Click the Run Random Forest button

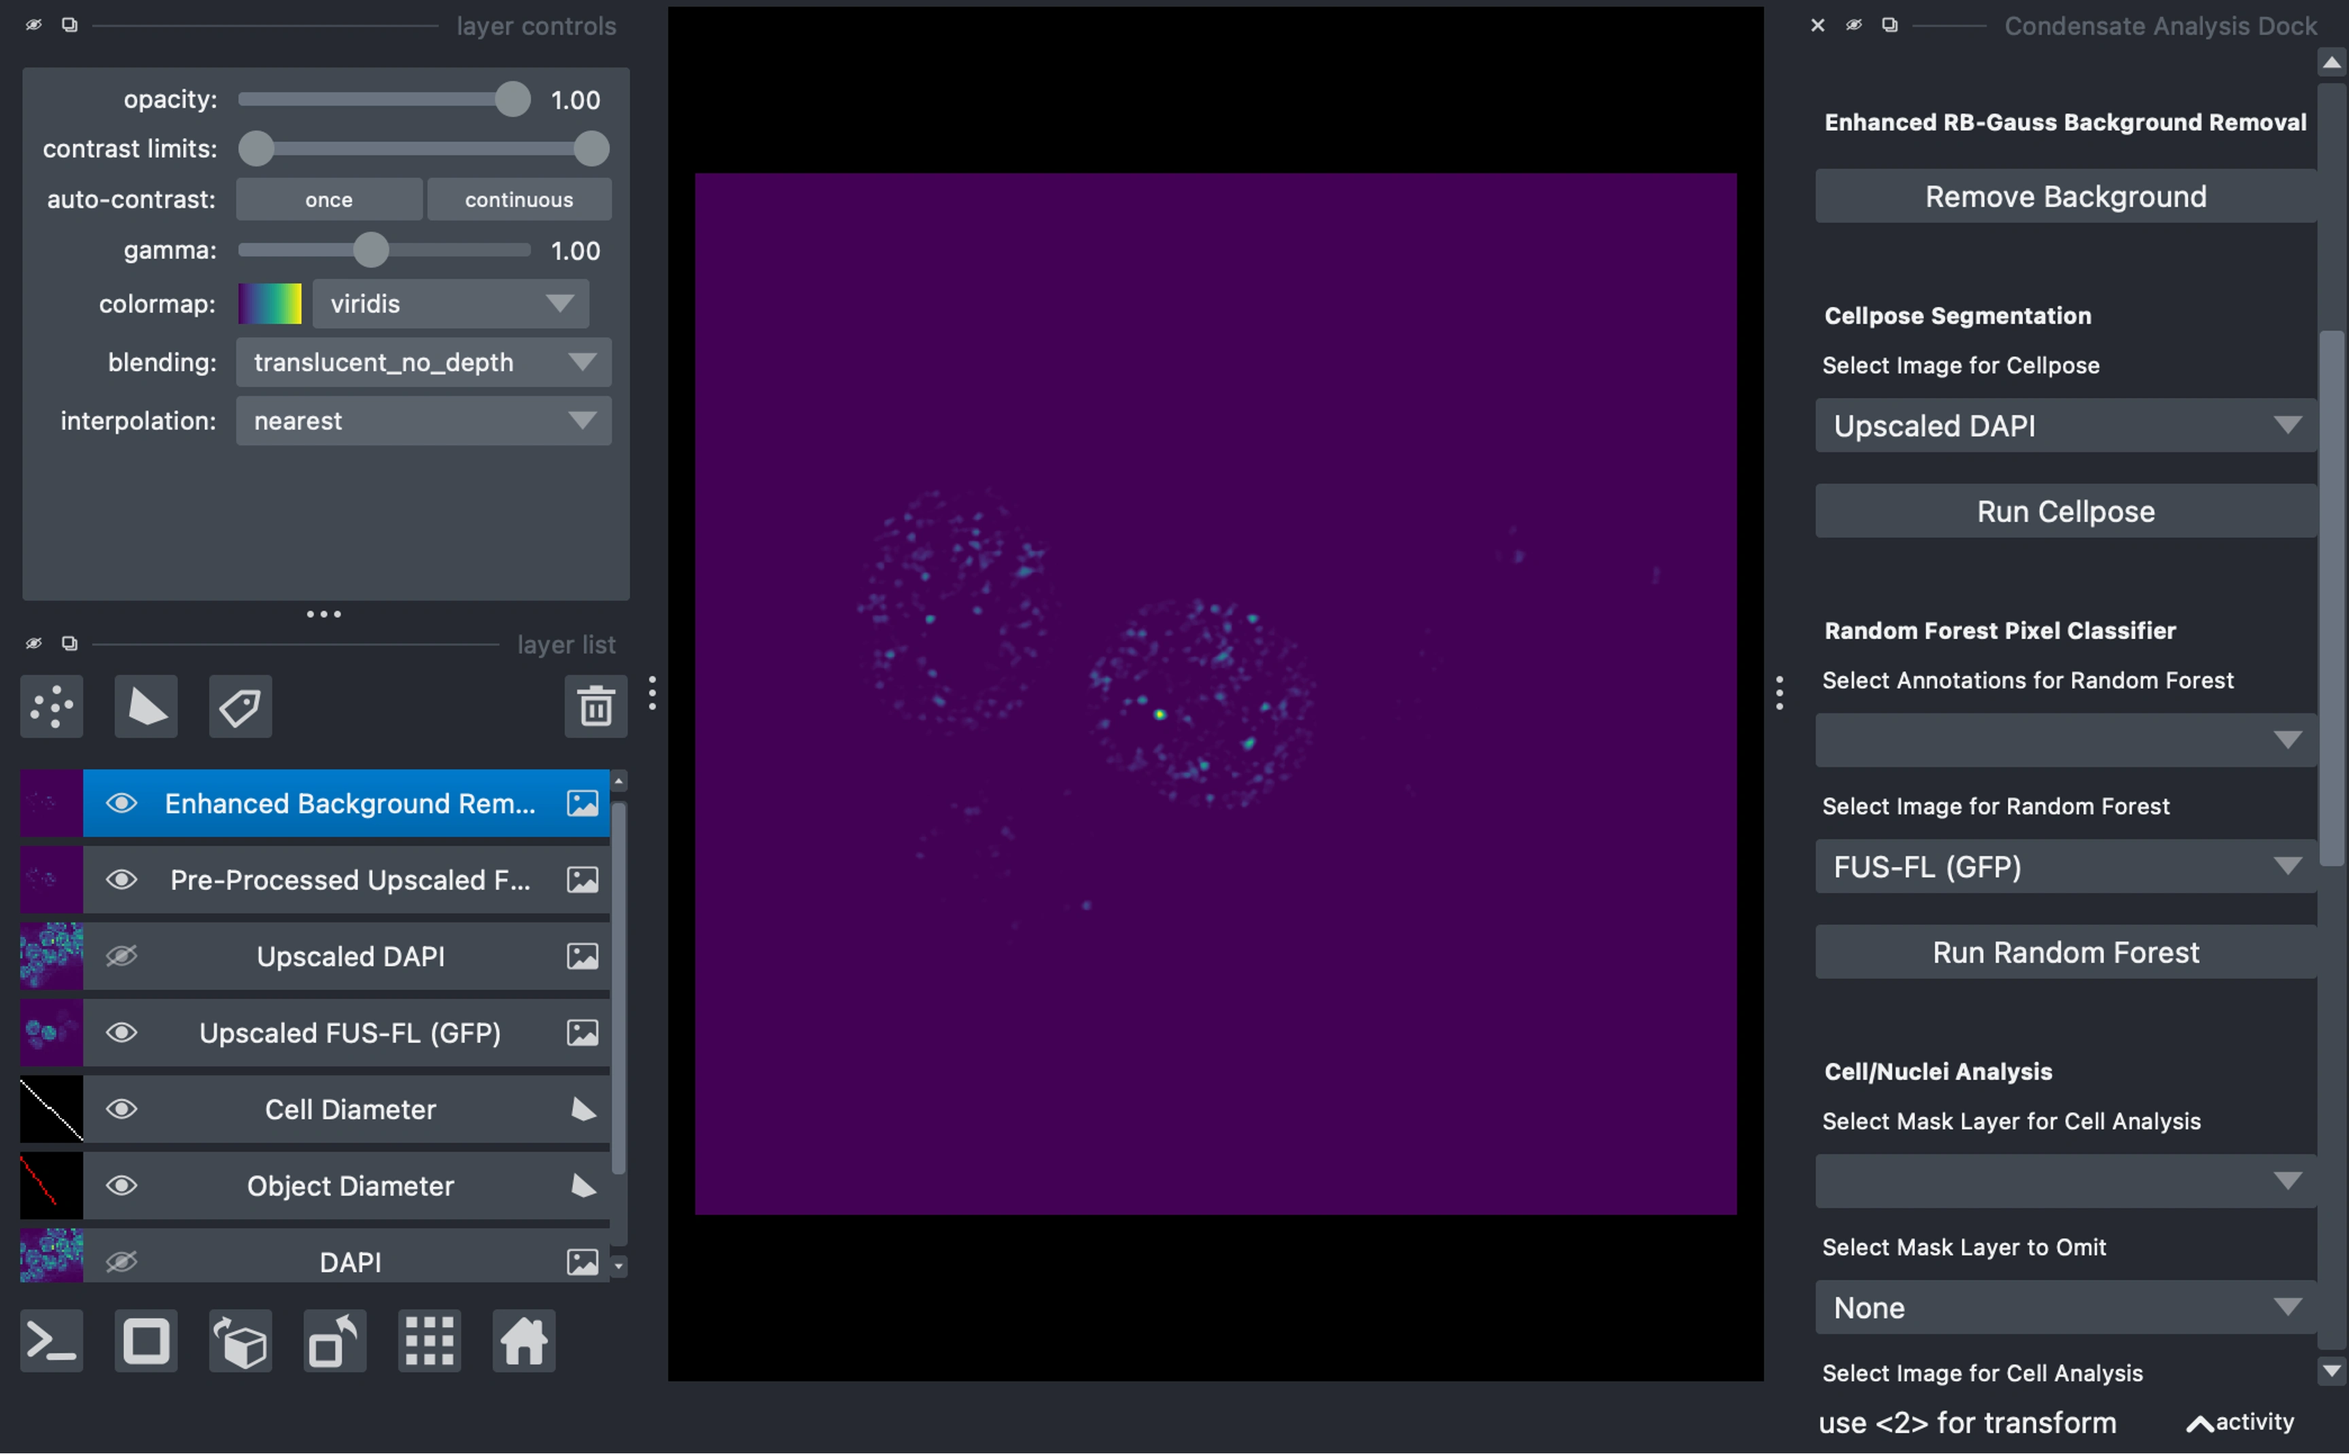pos(2066,952)
